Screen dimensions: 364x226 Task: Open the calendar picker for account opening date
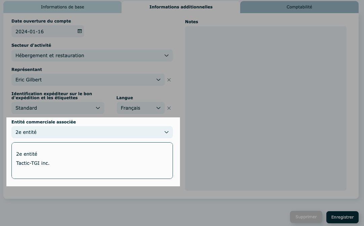80,31
